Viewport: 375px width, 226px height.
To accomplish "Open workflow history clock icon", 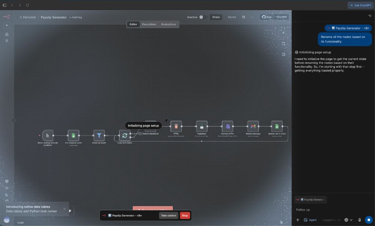I will click(243, 17).
